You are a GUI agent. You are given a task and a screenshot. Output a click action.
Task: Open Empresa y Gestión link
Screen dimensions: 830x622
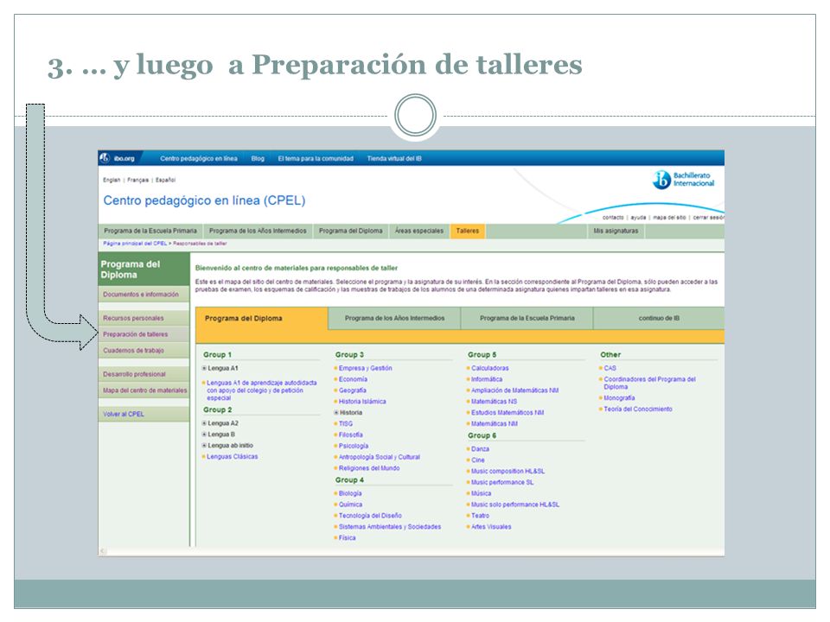(x=365, y=368)
